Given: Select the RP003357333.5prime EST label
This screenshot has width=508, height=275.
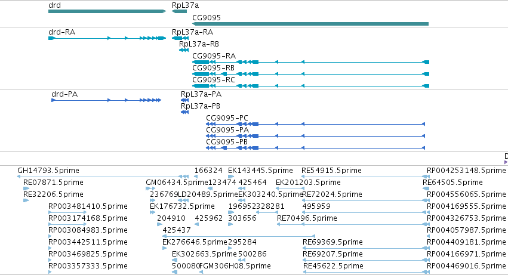Looking at the screenshot, I should click(x=88, y=267).
